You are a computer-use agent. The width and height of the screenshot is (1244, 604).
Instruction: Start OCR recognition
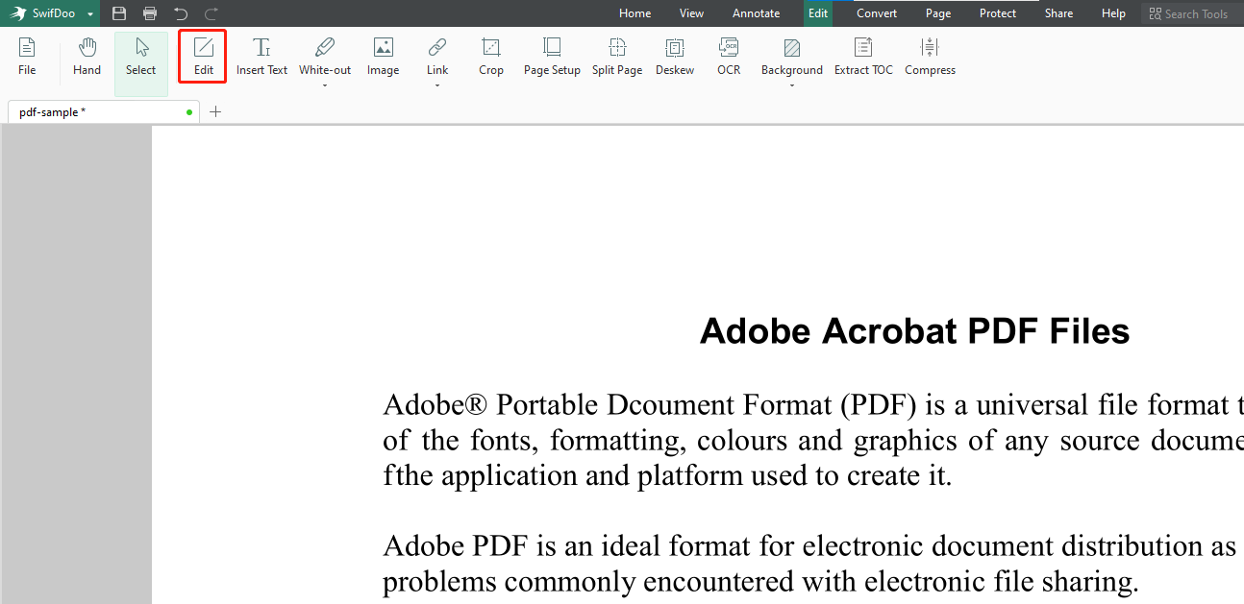pyautogui.click(x=729, y=57)
